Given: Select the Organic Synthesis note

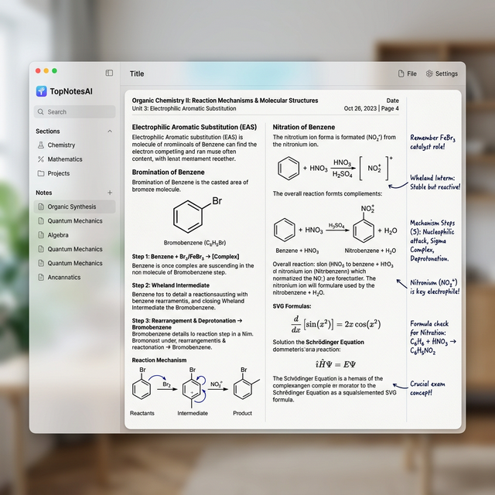Looking at the screenshot, I should (x=74, y=207).
